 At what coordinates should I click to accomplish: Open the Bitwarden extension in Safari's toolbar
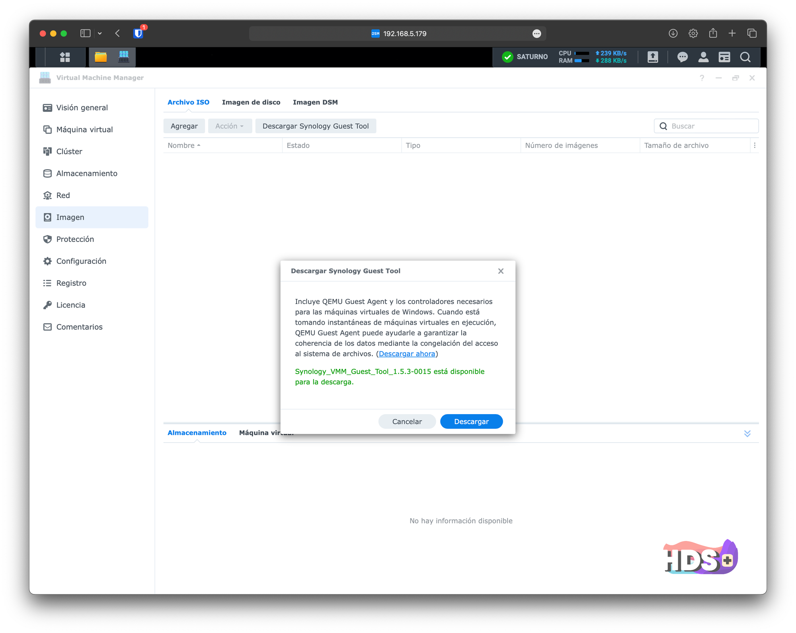coord(138,33)
